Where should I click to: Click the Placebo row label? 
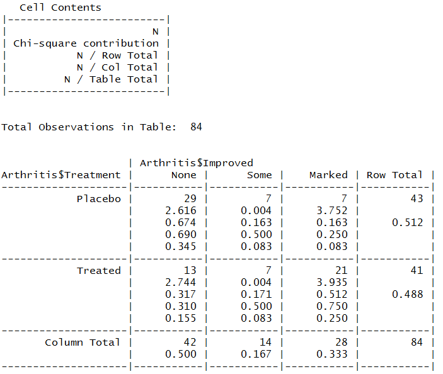(x=98, y=199)
